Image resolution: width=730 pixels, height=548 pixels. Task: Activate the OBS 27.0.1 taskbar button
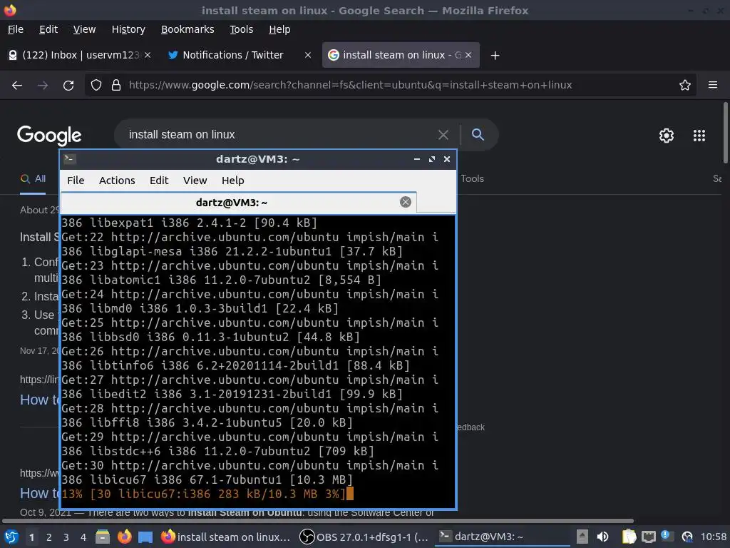coord(364,537)
